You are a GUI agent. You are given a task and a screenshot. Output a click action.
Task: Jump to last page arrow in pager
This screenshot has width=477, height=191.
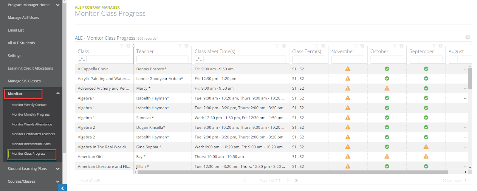coord(296,180)
